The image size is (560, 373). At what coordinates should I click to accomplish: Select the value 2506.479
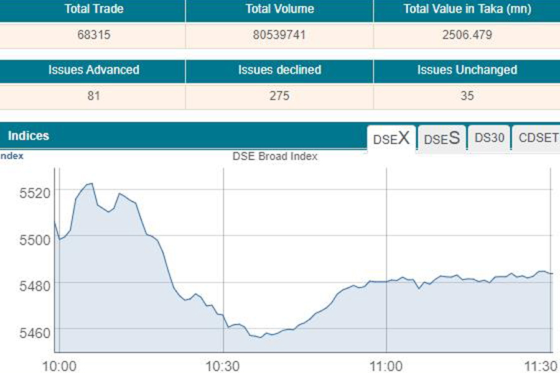coord(467,35)
